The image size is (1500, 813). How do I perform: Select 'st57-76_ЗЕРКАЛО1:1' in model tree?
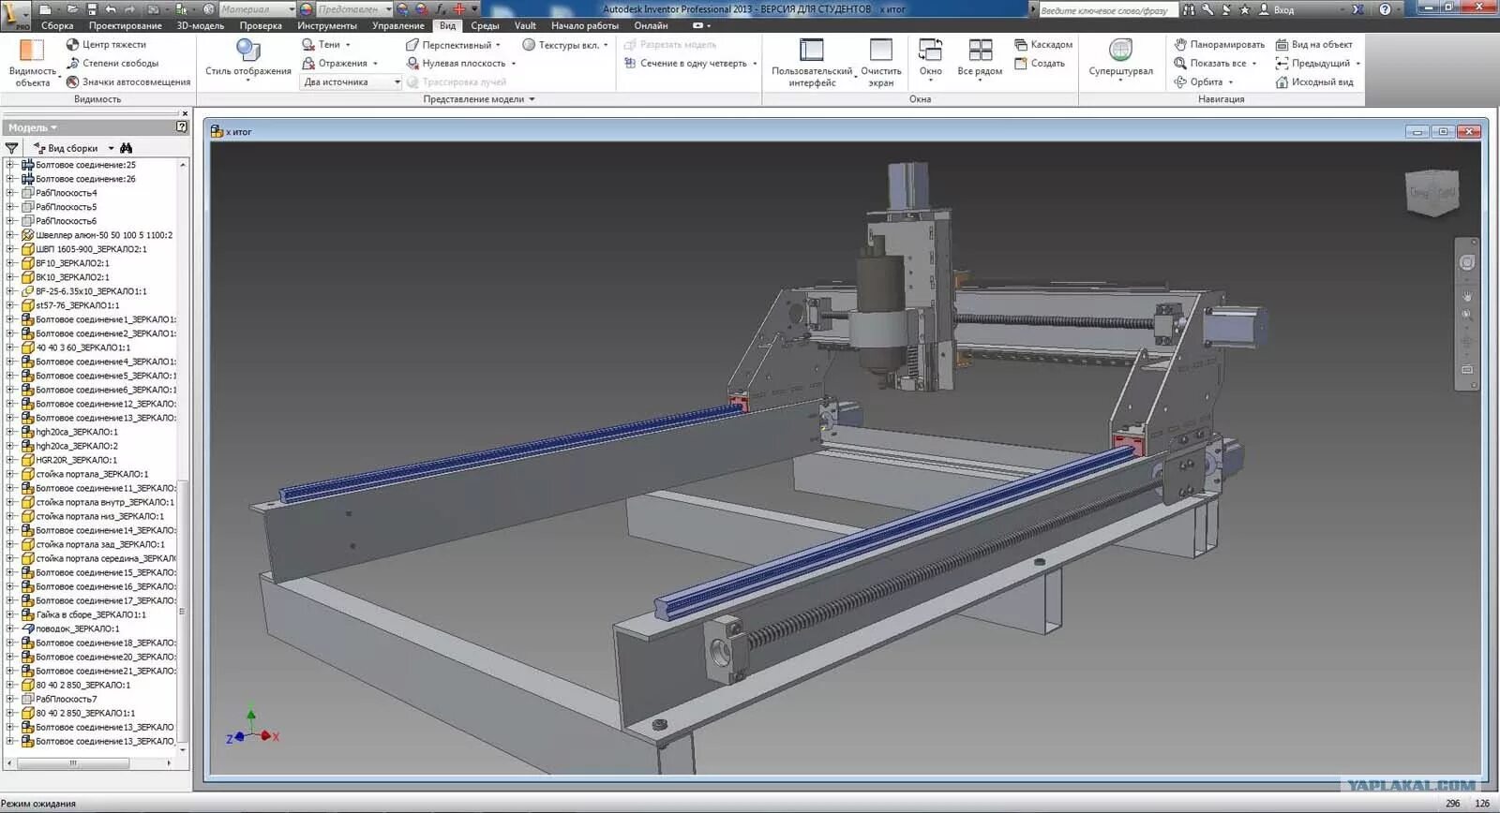77,305
